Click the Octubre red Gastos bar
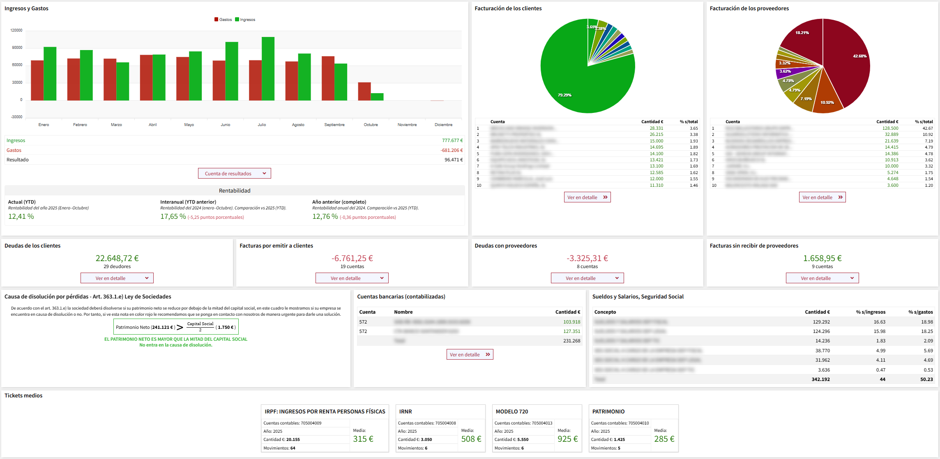The width and height of the screenshot is (940, 459). (x=364, y=92)
